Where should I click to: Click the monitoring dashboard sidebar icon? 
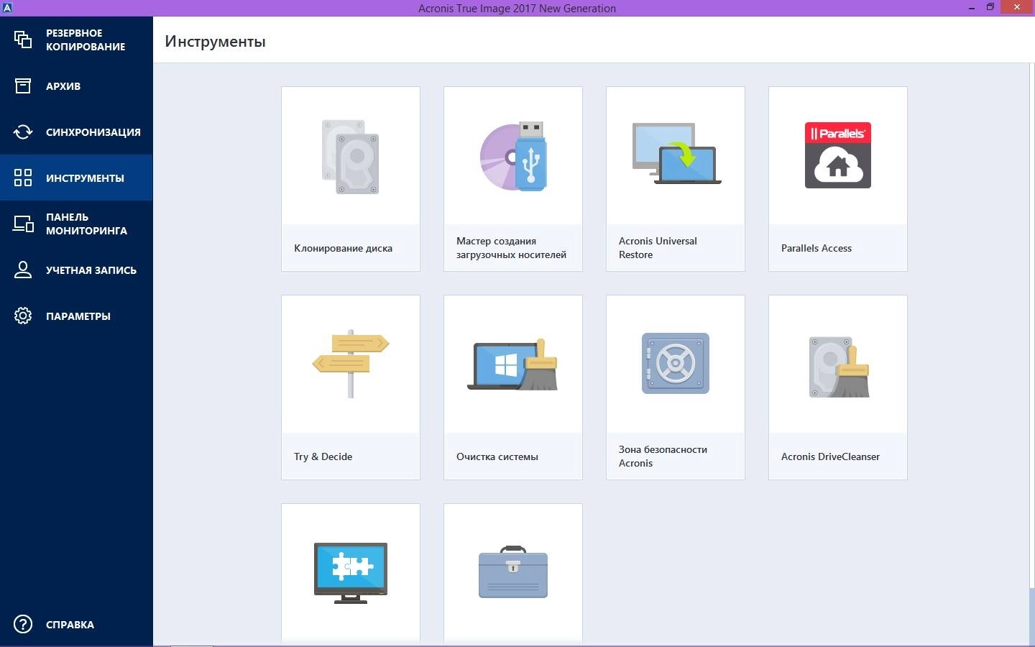(23, 224)
